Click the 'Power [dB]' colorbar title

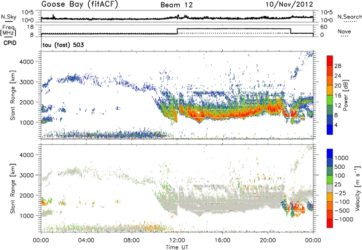(x=345, y=95)
